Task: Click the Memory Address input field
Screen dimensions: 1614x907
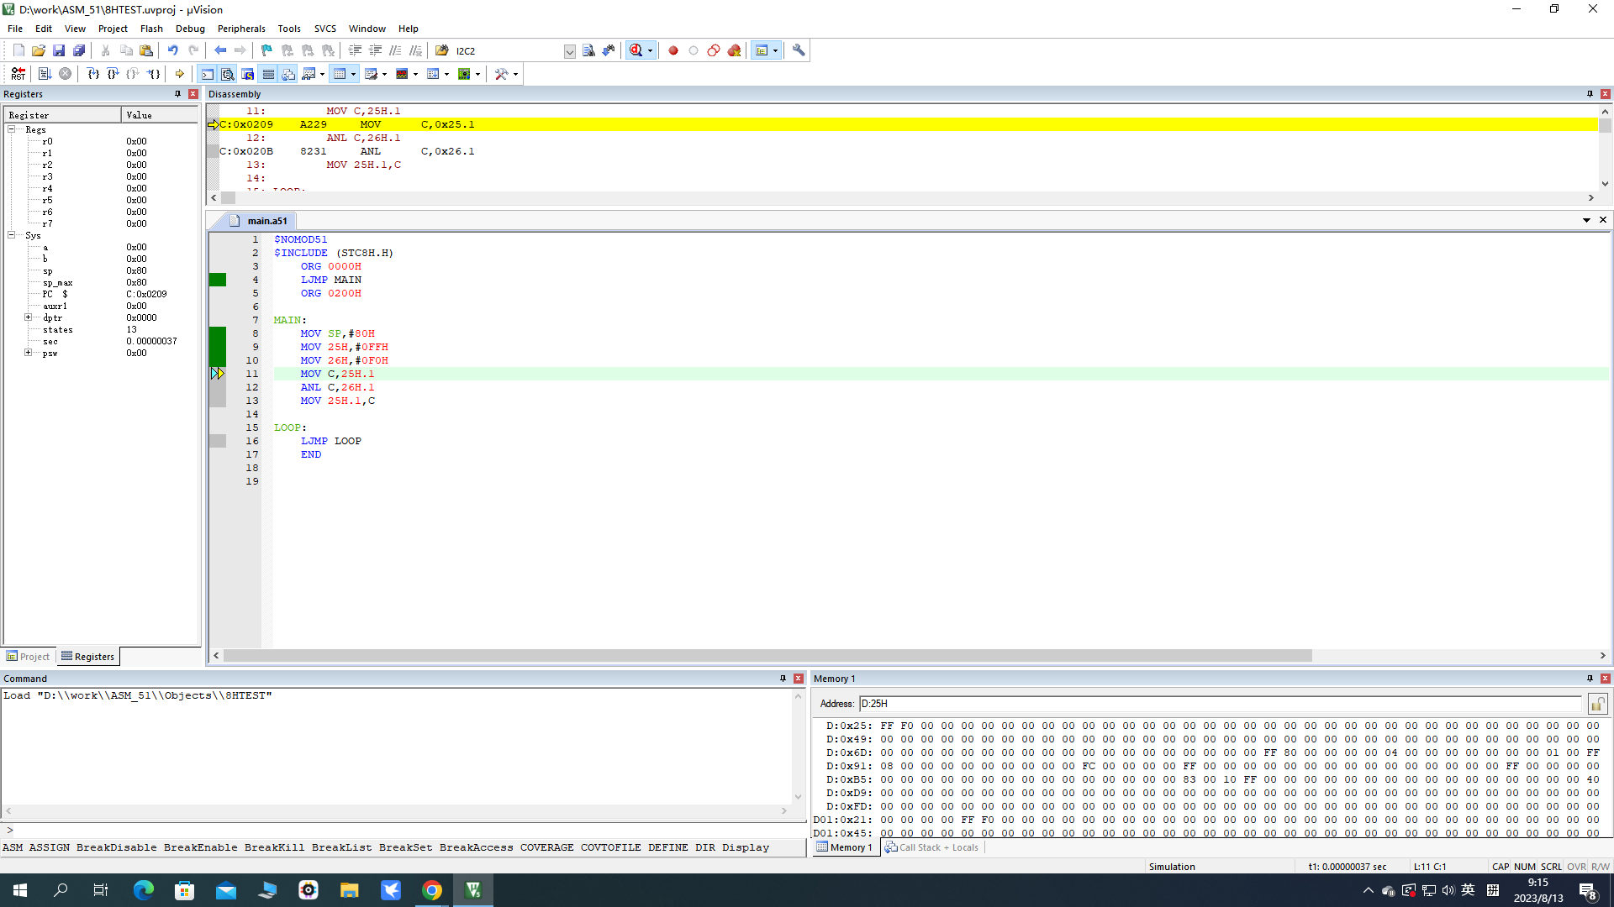Action: pos(1220,704)
